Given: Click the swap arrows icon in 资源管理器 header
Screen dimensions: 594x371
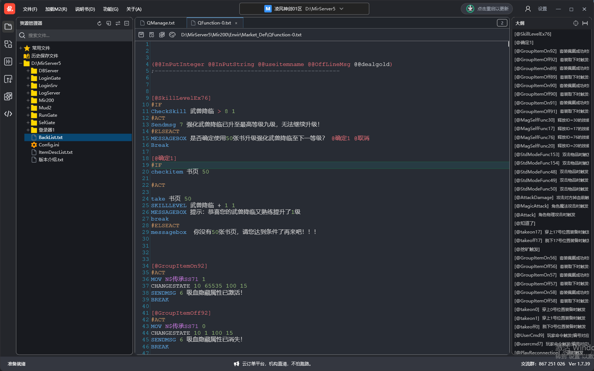Looking at the screenshot, I should pyautogui.click(x=118, y=23).
